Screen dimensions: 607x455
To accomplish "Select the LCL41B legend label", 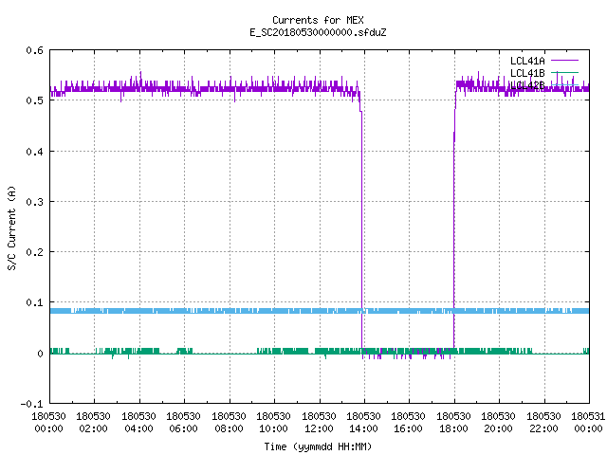I will coord(527,73).
